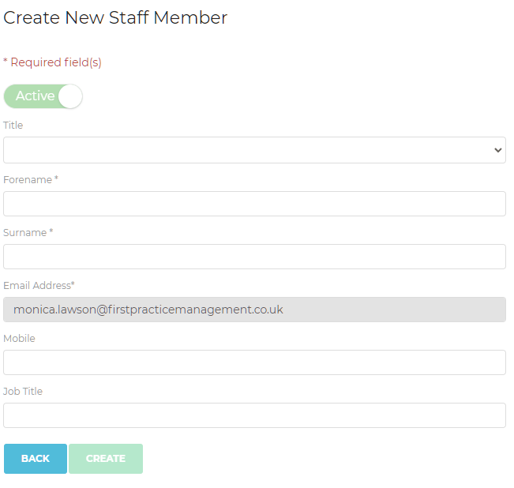Viewport: 514px width, 488px height.
Task: Click the green CREATE button
Action: pyautogui.click(x=106, y=459)
